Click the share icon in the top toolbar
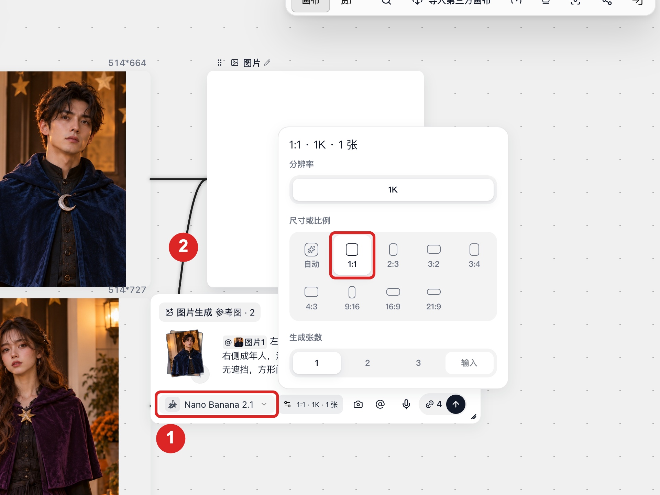Viewport: 660px width, 495px height. coord(607,2)
